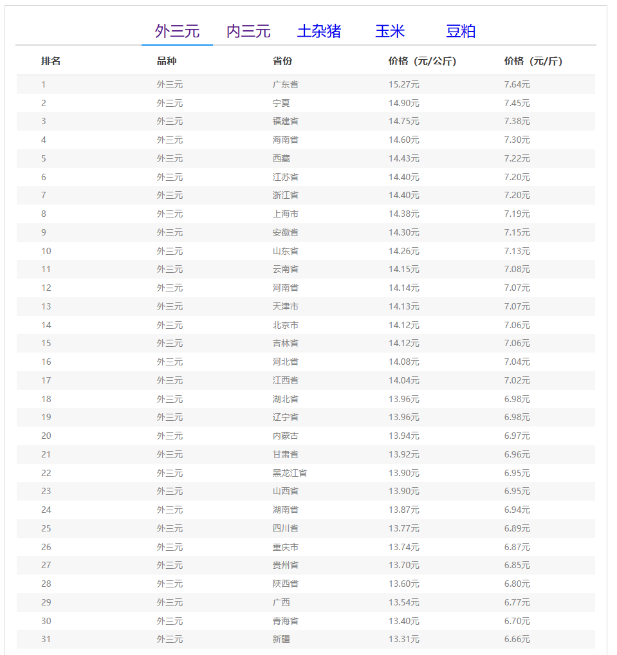This screenshot has width=617, height=655.
Task: Select the 广西 province cell
Action: (281, 602)
